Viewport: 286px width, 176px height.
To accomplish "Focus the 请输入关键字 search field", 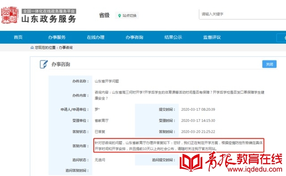I will pyautogui.click(x=242, y=14).
